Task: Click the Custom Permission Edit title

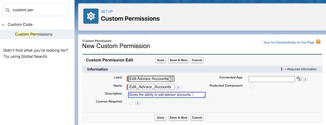Action: 110,60
